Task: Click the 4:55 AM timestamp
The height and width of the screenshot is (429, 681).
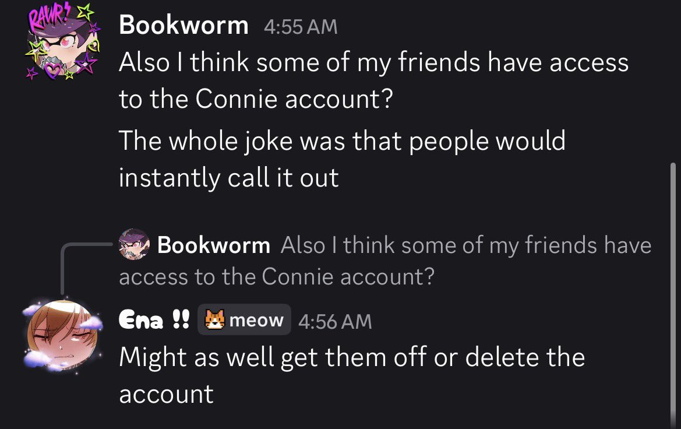Action: [301, 26]
